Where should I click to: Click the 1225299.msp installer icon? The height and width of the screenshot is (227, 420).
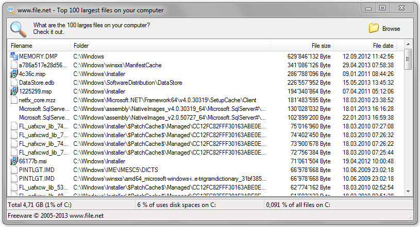[14, 91]
